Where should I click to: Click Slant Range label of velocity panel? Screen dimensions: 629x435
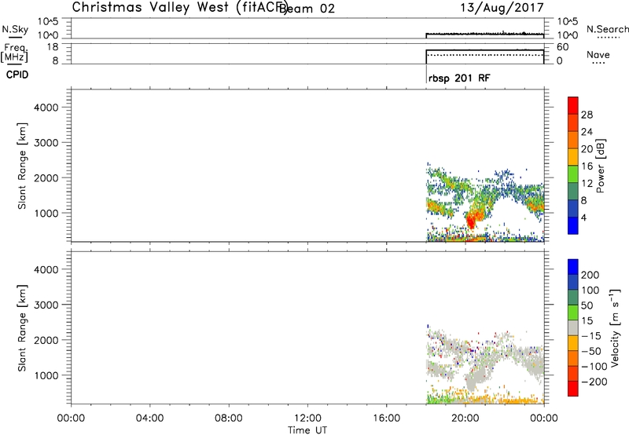pyautogui.click(x=22, y=328)
